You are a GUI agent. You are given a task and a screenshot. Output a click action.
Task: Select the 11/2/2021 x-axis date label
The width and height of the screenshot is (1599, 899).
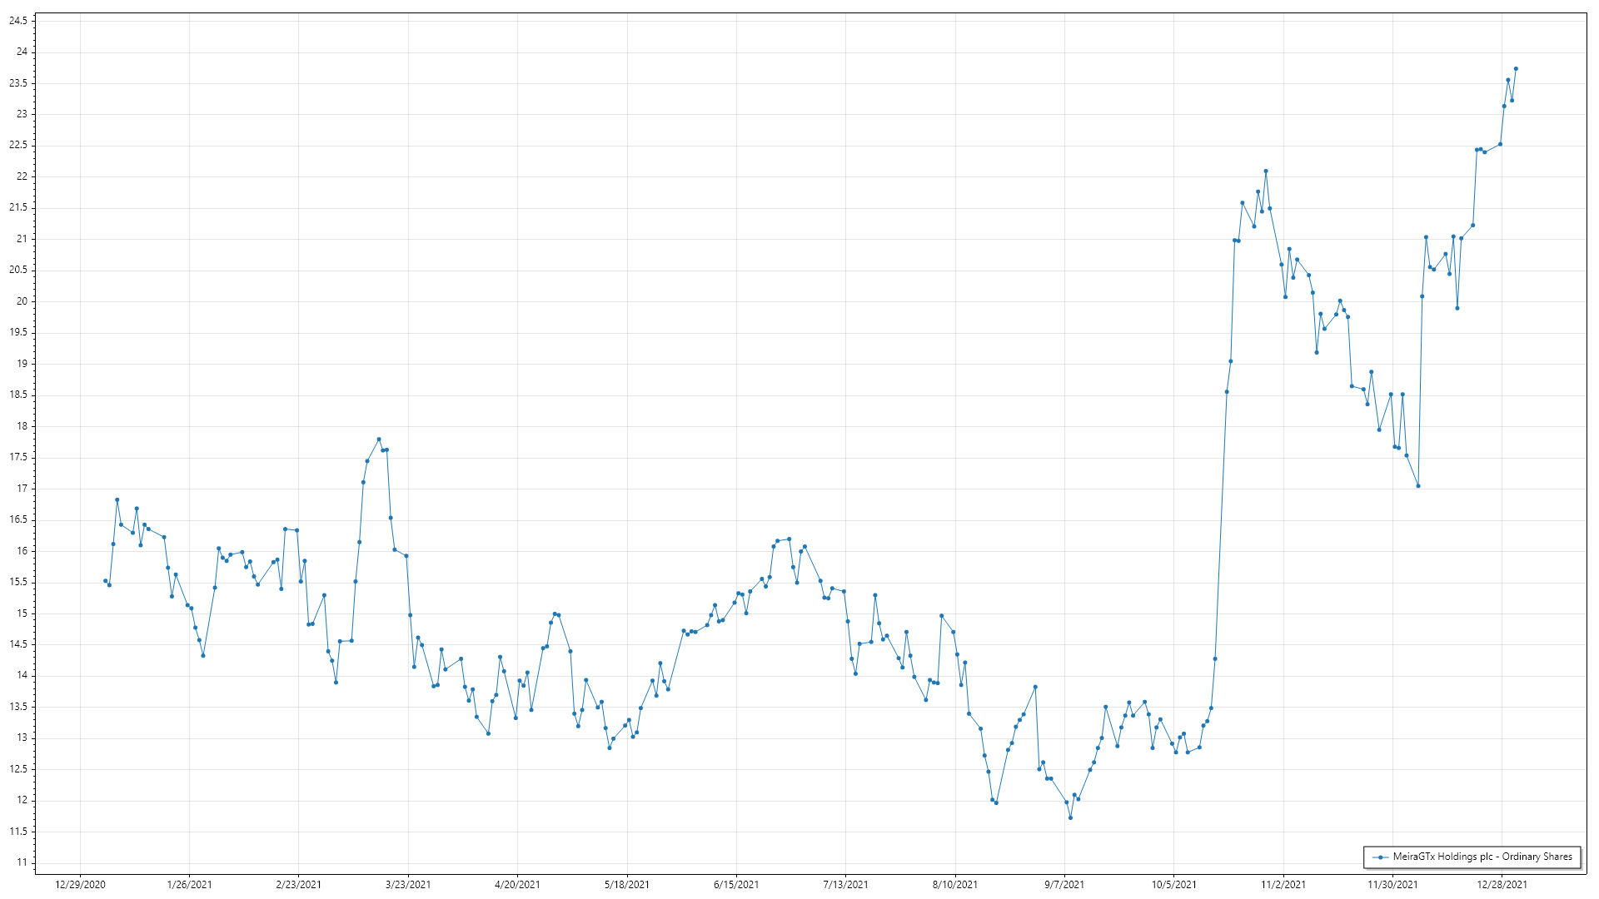pos(1283,884)
